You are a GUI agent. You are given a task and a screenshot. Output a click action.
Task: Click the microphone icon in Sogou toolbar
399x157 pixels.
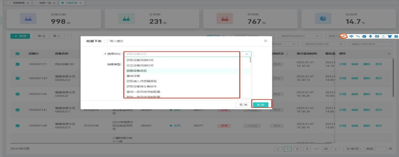pyautogui.click(x=370, y=36)
